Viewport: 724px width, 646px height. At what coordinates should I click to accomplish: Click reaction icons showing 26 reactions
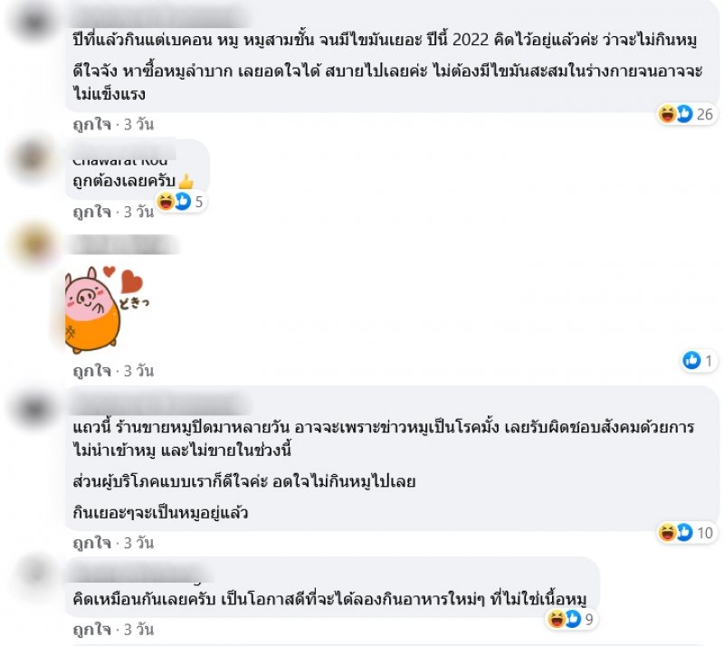(687, 114)
